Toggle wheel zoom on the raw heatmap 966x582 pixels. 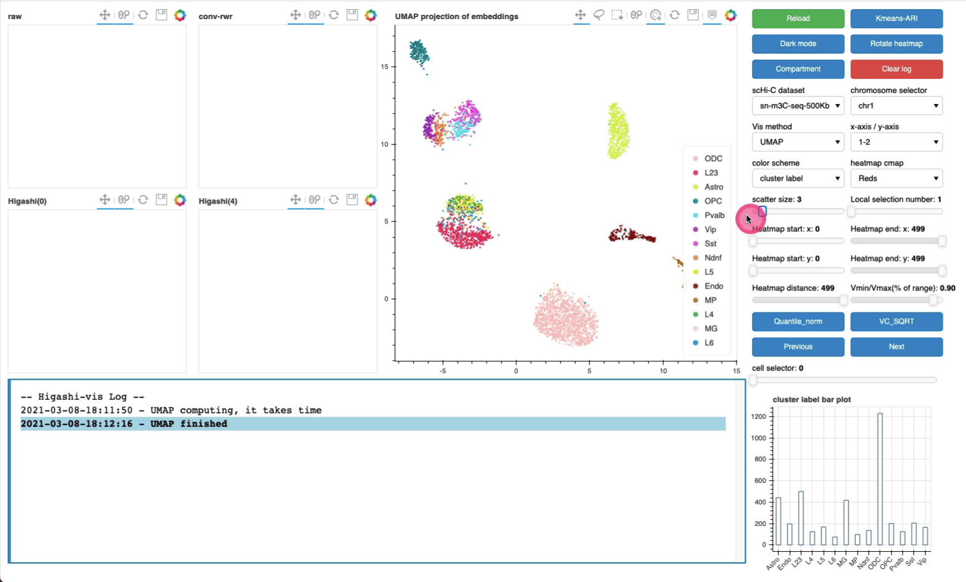click(x=124, y=15)
